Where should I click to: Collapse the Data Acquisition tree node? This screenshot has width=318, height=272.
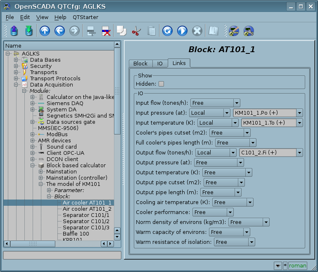[16, 85]
